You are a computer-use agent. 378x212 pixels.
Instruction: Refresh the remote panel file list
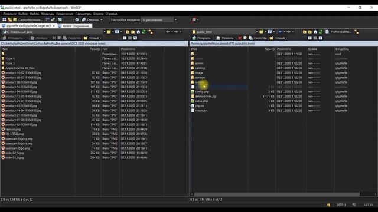pos(321,32)
